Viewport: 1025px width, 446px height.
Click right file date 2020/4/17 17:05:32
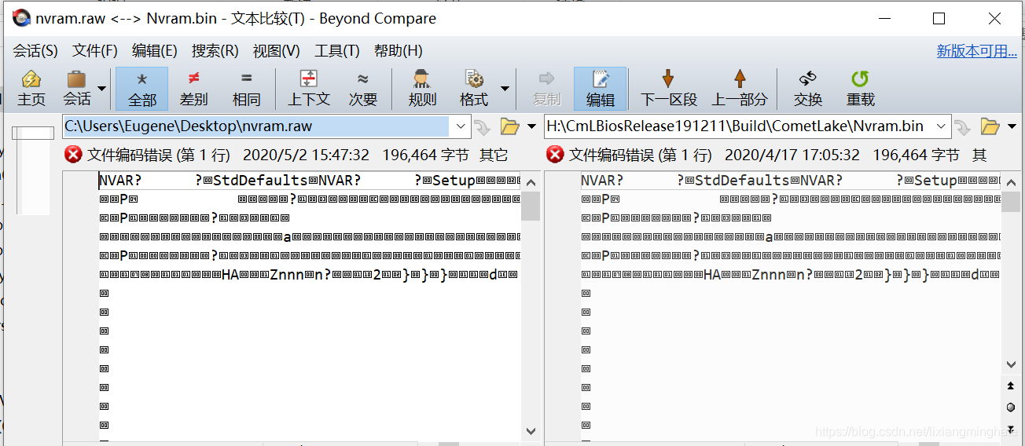click(792, 155)
